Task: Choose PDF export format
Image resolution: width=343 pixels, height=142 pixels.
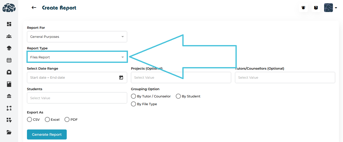Action: 67,119
